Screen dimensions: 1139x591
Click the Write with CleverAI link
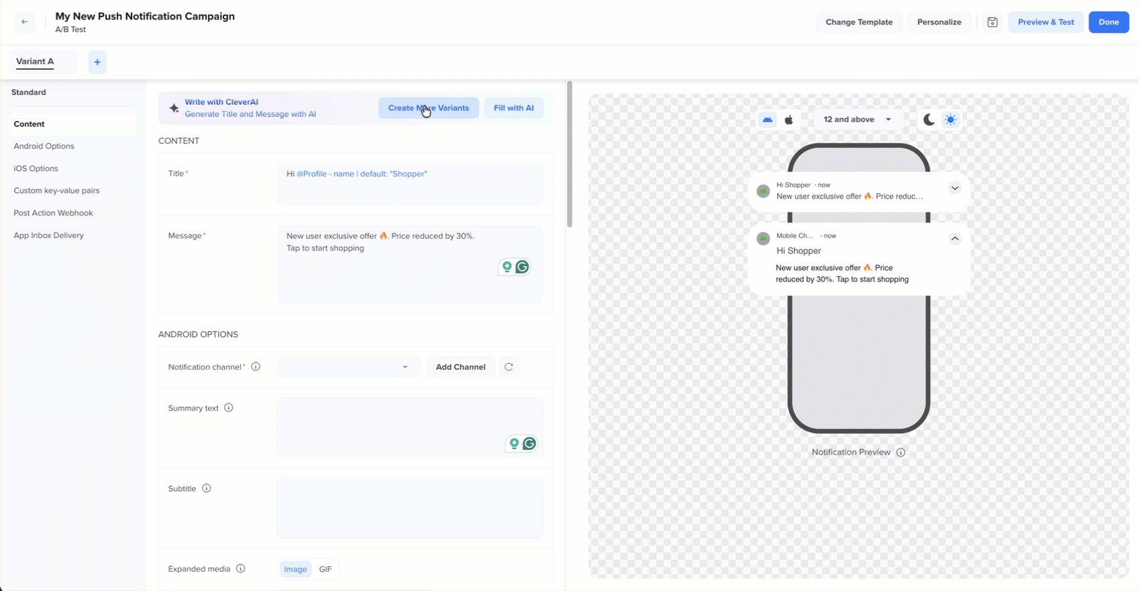coord(222,102)
